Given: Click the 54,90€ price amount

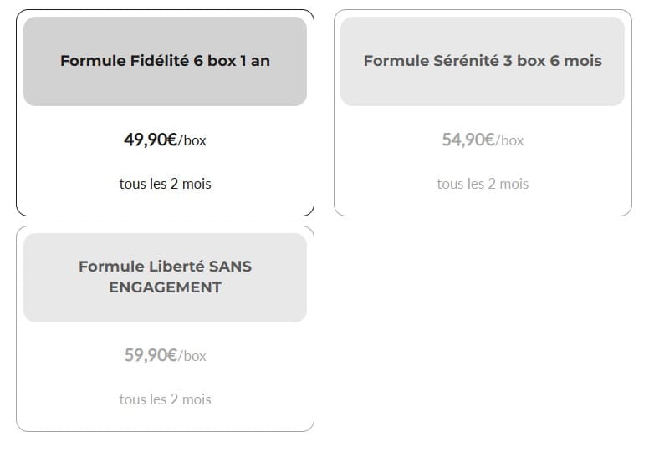Looking at the screenshot, I should tap(468, 140).
